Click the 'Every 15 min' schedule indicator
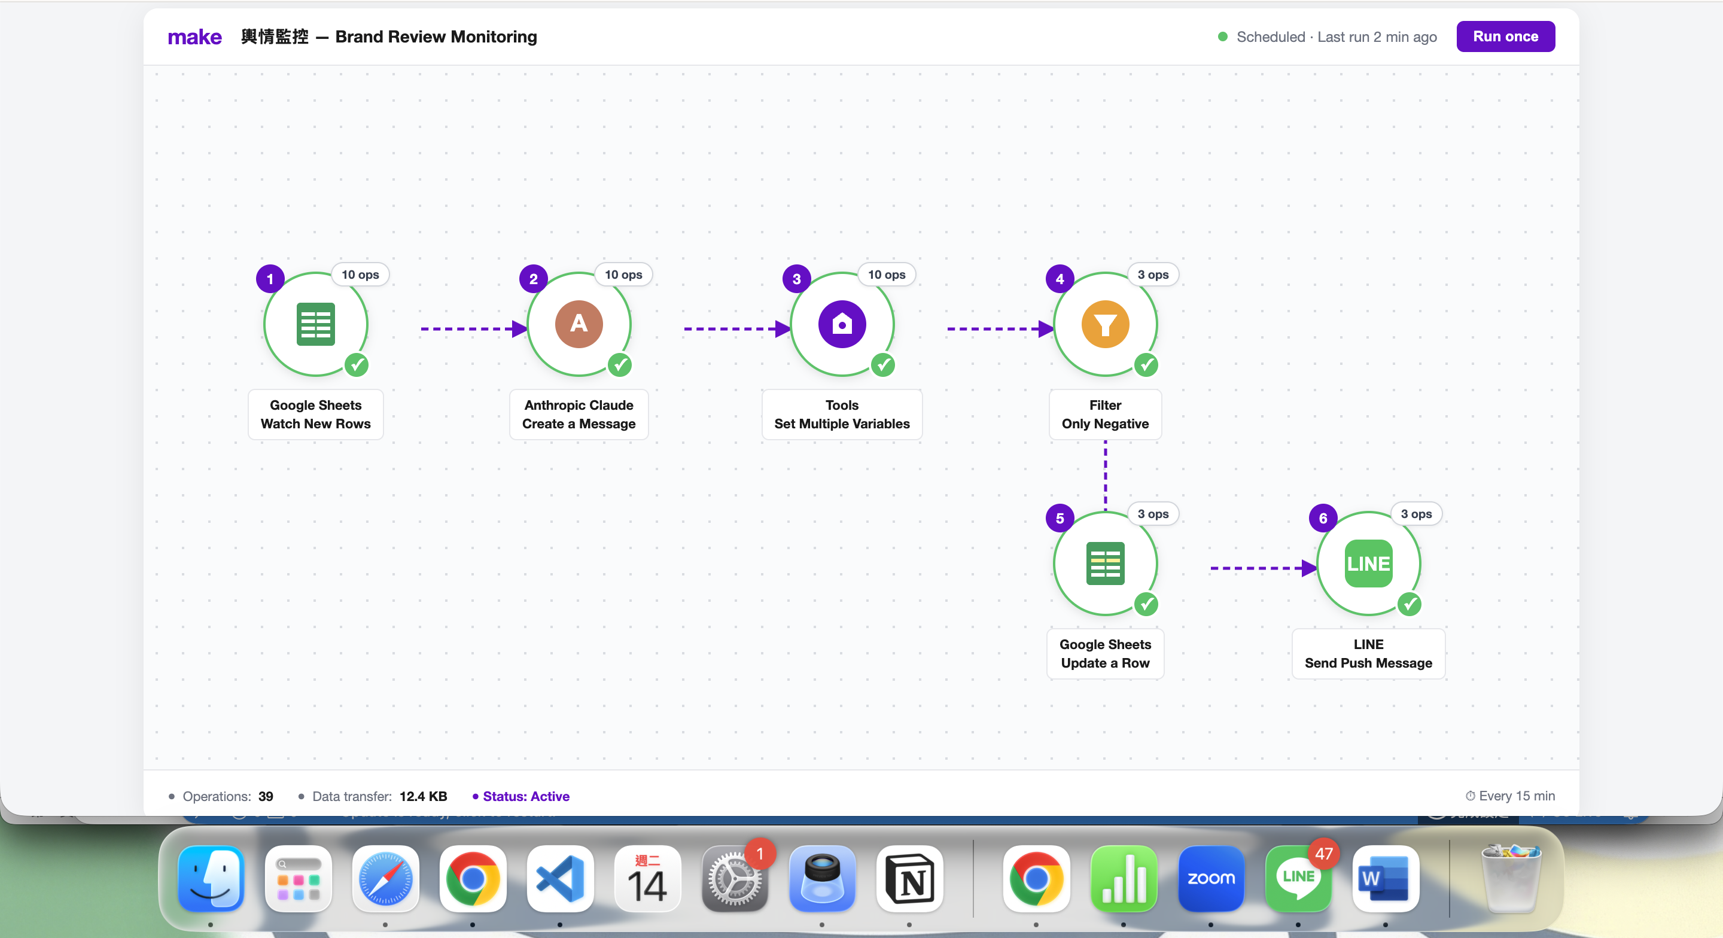Viewport: 1723px width, 938px height. click(1510, 796)
